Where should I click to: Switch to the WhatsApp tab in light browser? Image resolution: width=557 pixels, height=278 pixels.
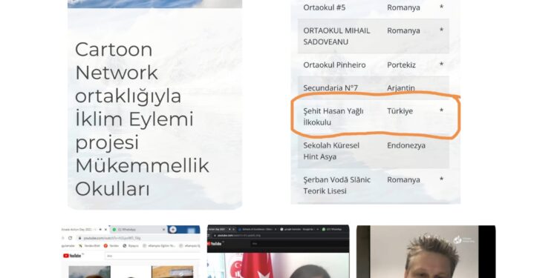click(139, 229)
